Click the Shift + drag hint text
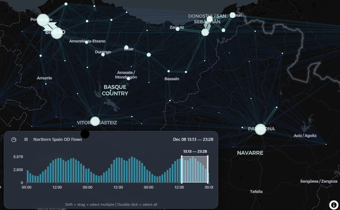This screenshot has height=210, width=340. click(x=111, y=204)
